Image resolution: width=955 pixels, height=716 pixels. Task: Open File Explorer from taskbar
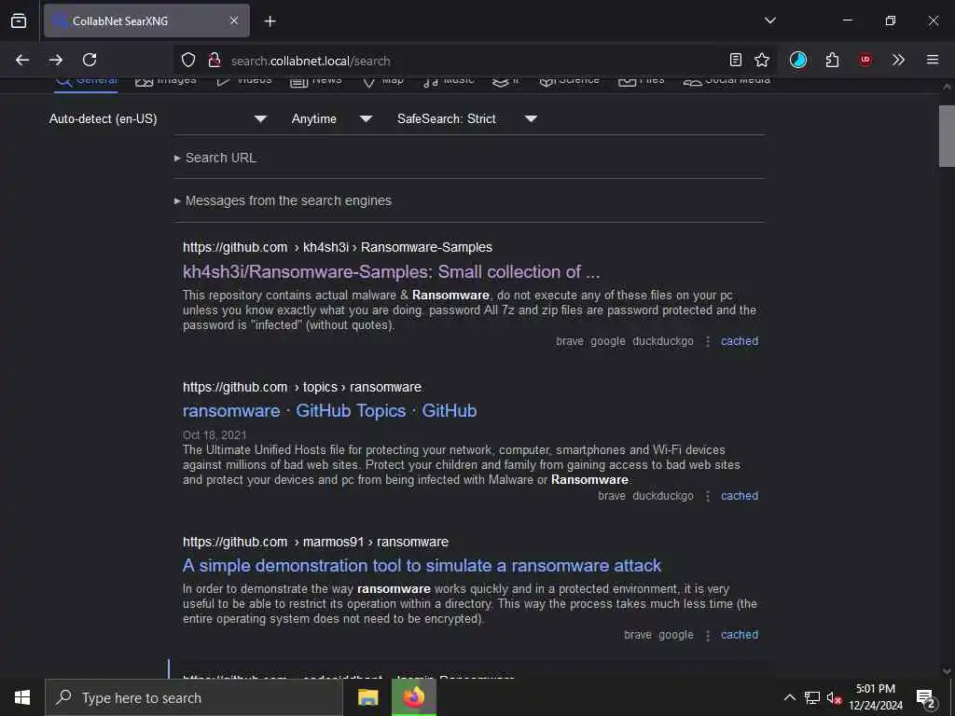tap(367, 697)
